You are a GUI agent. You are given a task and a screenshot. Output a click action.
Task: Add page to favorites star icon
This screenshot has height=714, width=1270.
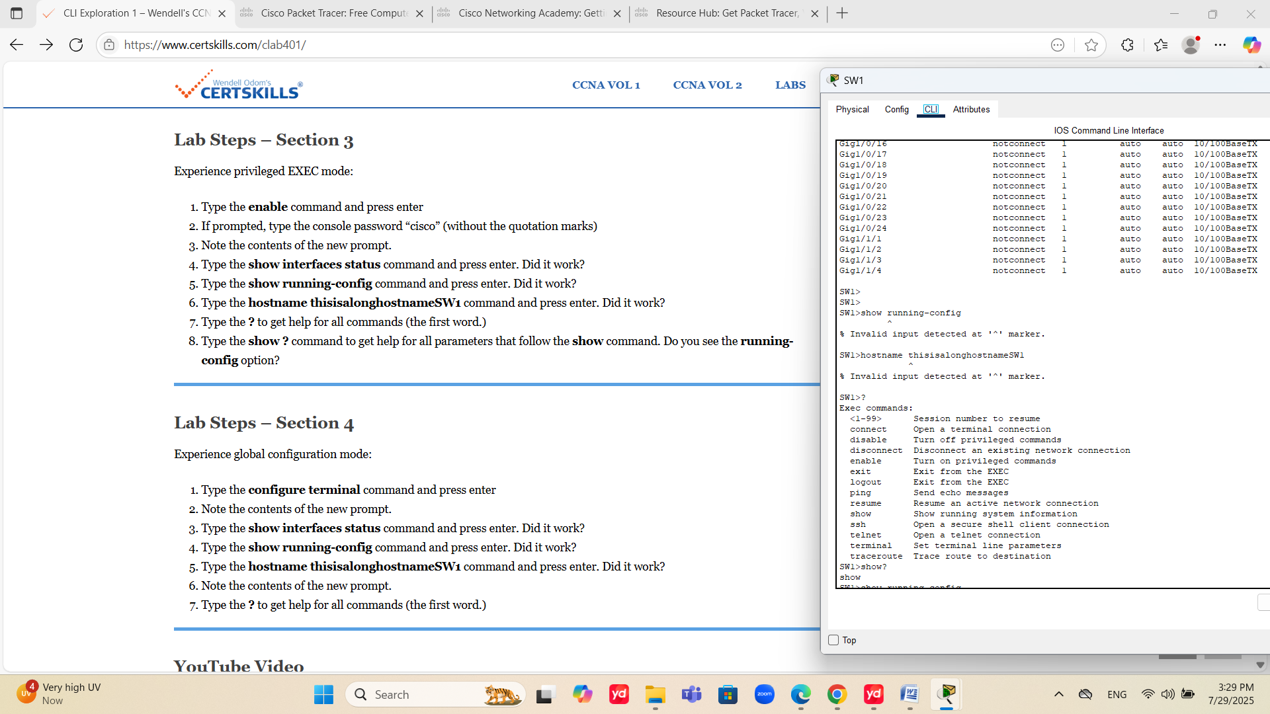pos(1091,45)
